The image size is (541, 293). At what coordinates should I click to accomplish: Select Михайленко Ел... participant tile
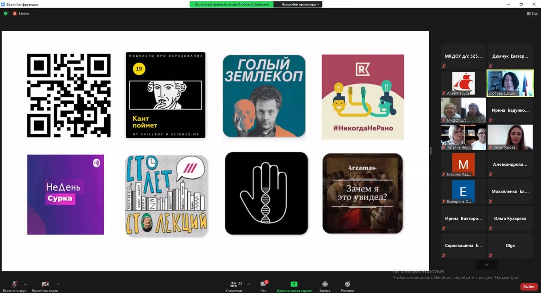click(510, 192)
